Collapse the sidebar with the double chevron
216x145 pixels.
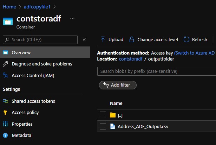click(84, 40)
